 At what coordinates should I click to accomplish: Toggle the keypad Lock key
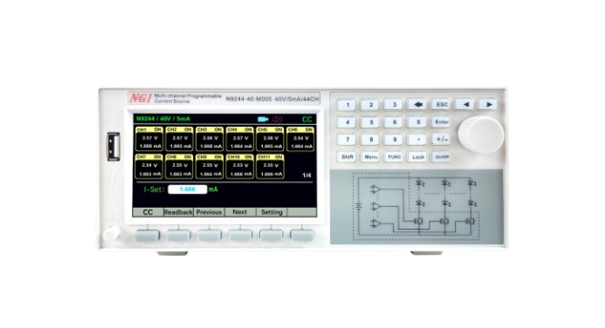pyautogui.click(x=418, y=157)
